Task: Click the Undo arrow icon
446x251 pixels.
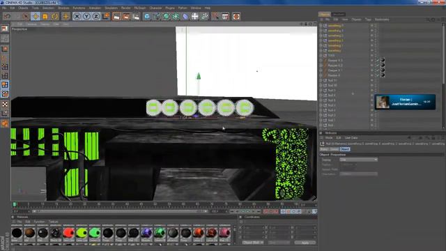Action: (x=8, y=17)
